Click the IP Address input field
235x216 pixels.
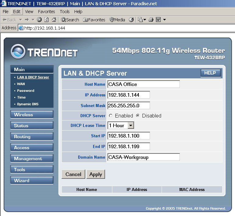[129, 95]
